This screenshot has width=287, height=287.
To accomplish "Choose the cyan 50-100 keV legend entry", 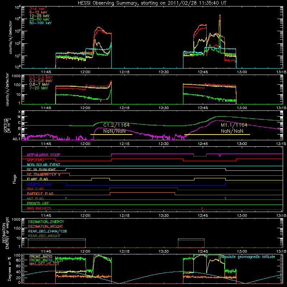I will 41,23.
